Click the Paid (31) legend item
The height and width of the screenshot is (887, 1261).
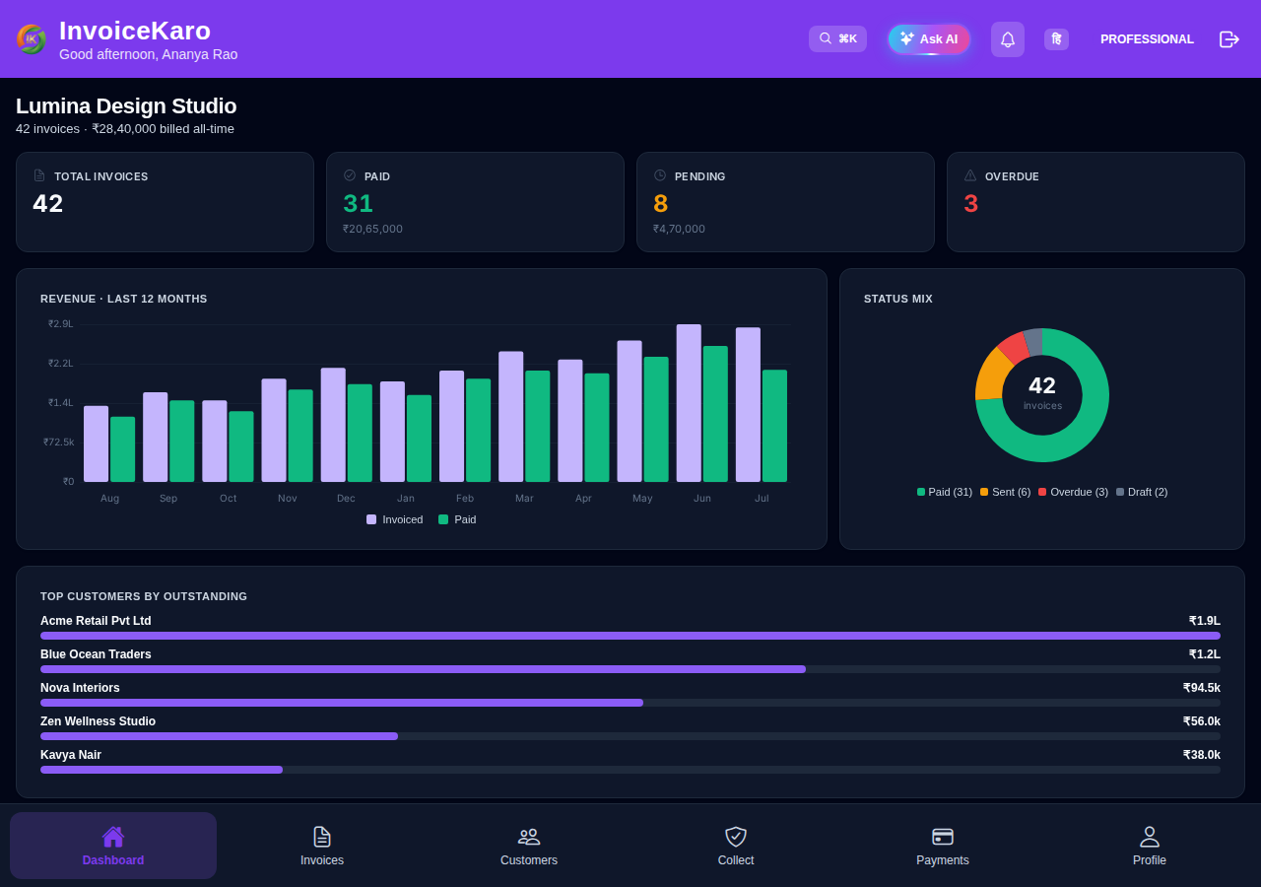point(945,492)
